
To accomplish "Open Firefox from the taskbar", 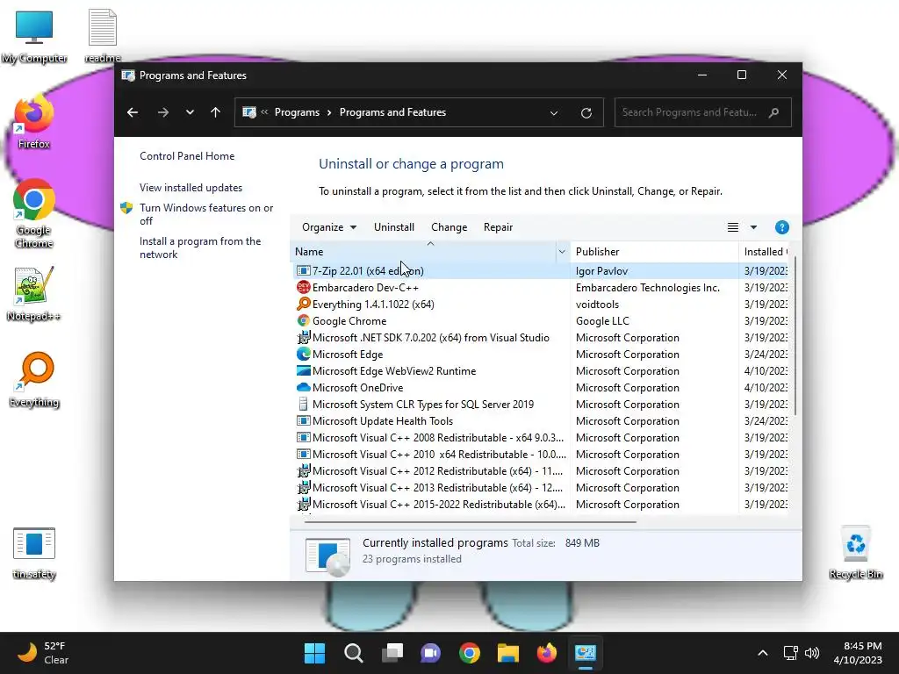I will 547,653.
